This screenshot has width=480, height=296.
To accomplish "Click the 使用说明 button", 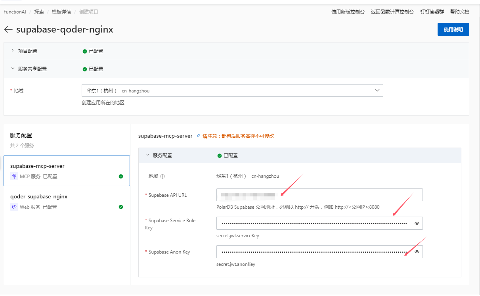I will 453,29.
